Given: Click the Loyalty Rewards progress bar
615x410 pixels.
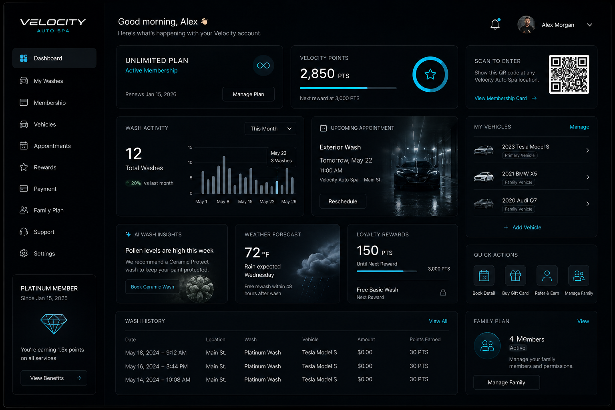Looking at the screenshot, I should point(387,271).
